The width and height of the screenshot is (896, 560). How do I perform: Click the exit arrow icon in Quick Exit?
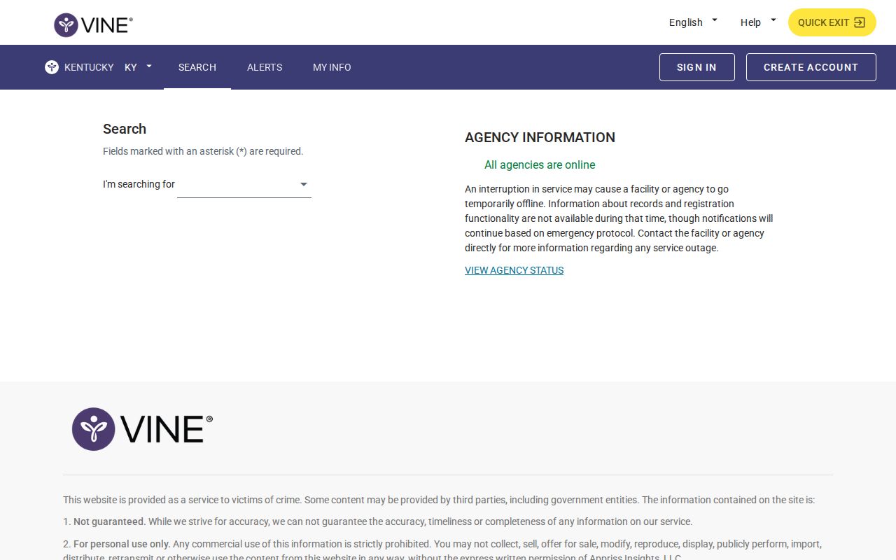(x=860, y=22)
